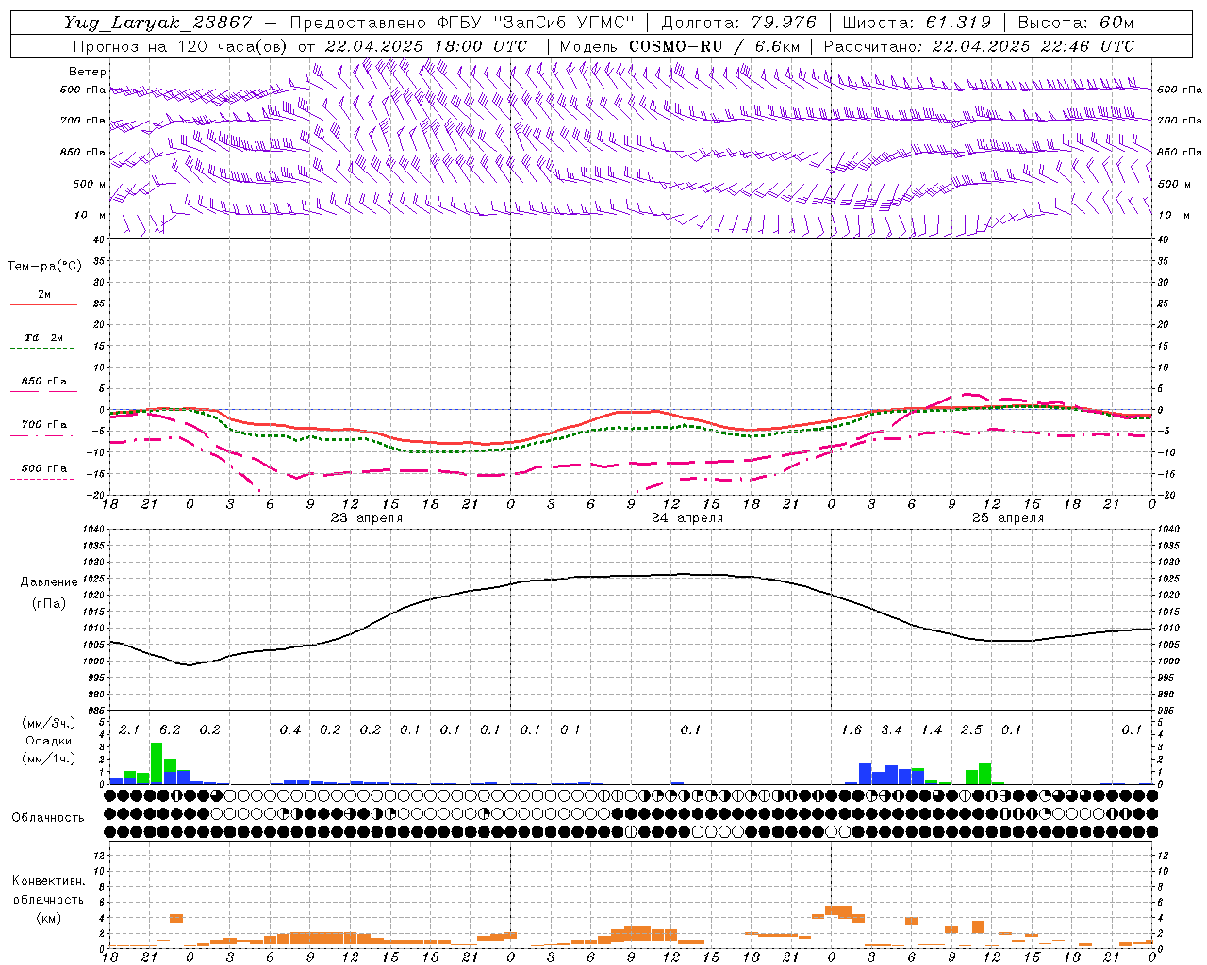Click the tallest green precipitation bar
This screenshot has height=965, width=1207.
tap(157, 763)
